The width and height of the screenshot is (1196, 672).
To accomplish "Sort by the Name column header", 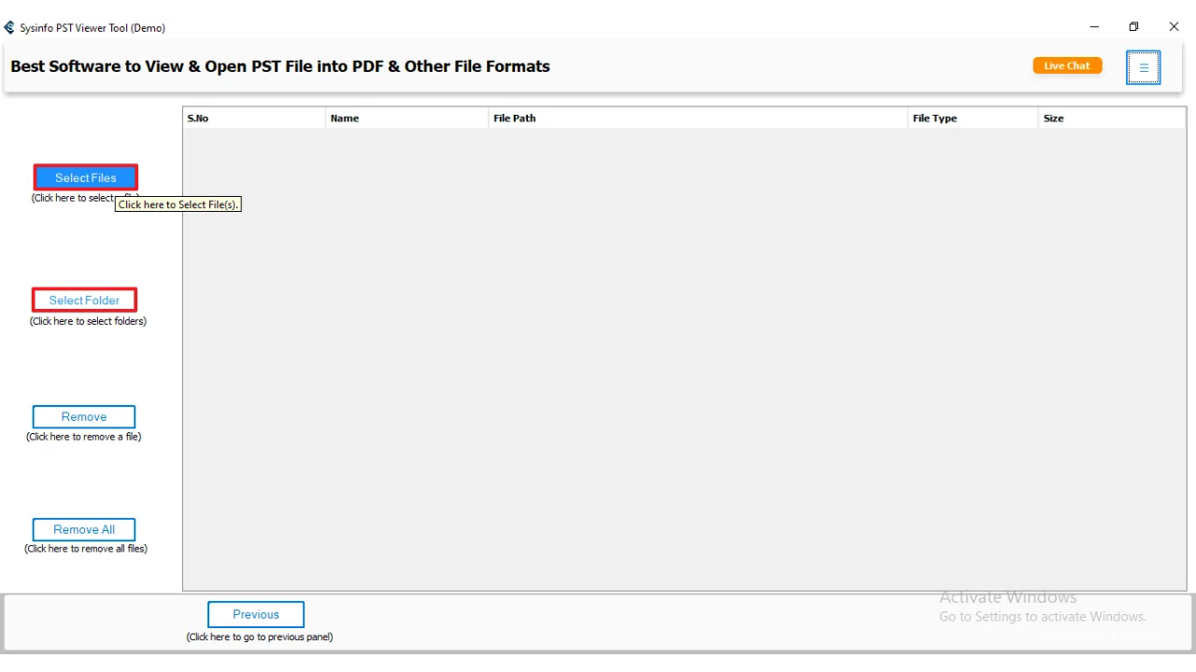I will click(406, 119).
